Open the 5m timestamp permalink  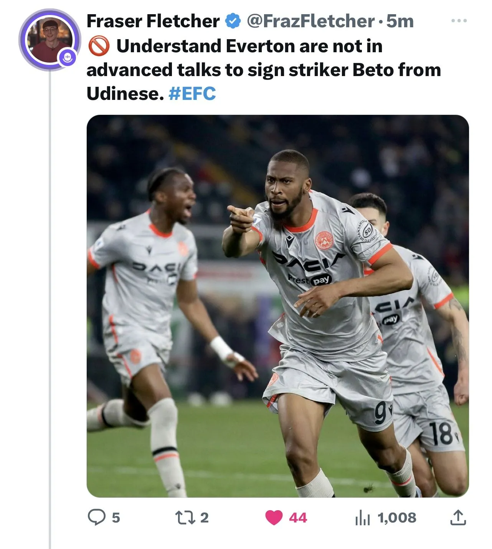[x=400, y=21]
